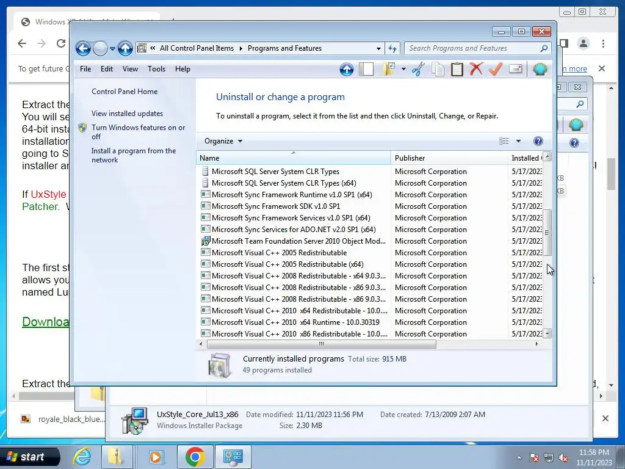Click the red X Delete toolbar icon
Image resolution: width=625 pixels, height=469 pixels.
coord(476,69)
